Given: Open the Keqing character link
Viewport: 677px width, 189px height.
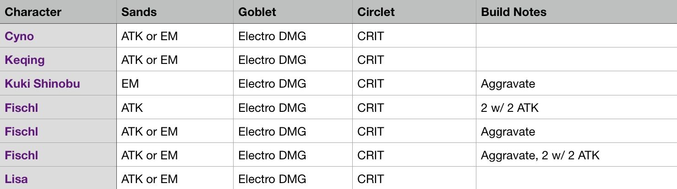Looking at the screenshot, I should pos(25,60).
